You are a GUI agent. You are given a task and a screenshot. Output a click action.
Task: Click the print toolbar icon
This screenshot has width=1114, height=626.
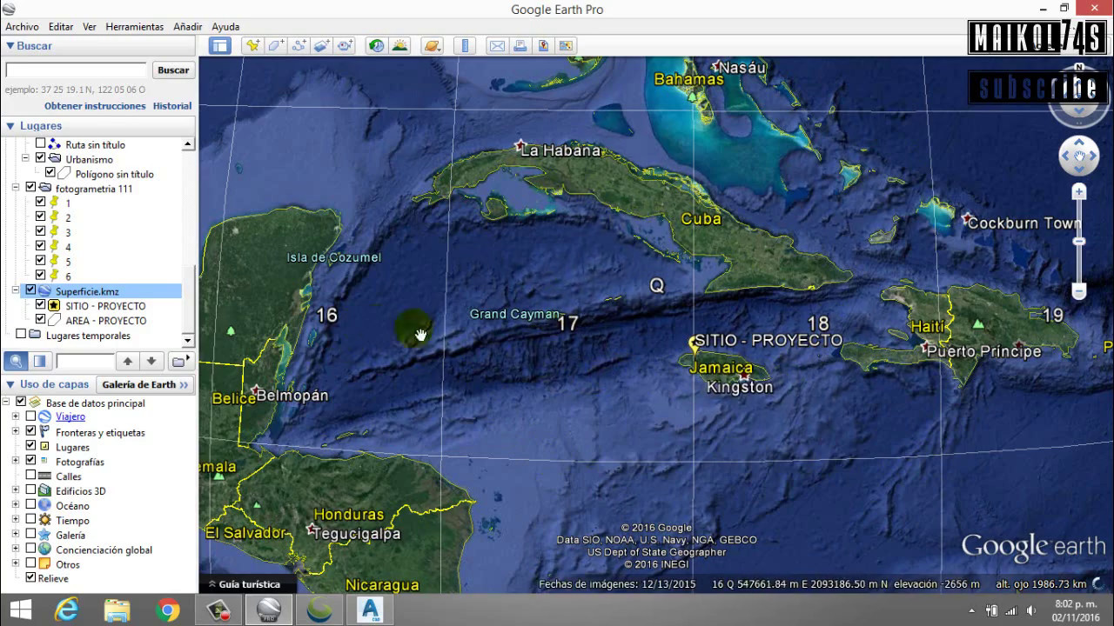(x=520, y=45)
